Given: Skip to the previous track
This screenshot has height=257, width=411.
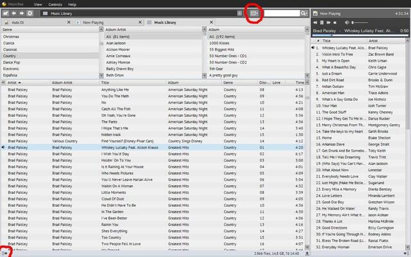Looking at the screenshot, I should [x=315, y=22].
